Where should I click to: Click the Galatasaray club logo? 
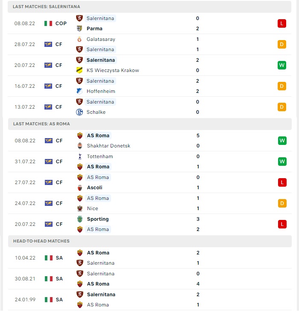coord(79,39)
